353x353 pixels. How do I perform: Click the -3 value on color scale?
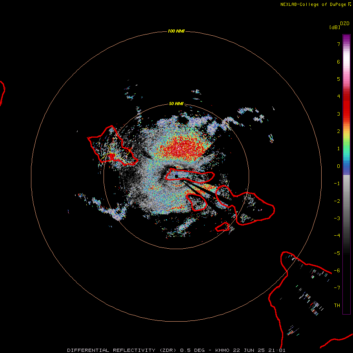pos(337,218)
